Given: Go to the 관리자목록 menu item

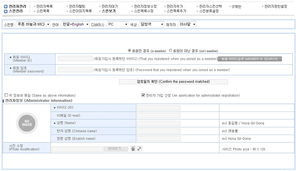Looking at the screenshot, I should (44, 6).
